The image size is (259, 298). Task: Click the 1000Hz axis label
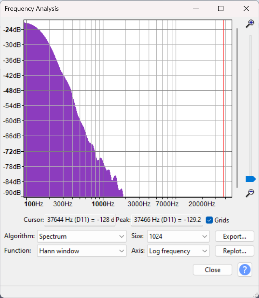103,204
